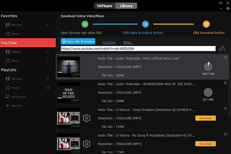Click the Favorites heading
Screen dimensions: 231x154
coord(9,16)
